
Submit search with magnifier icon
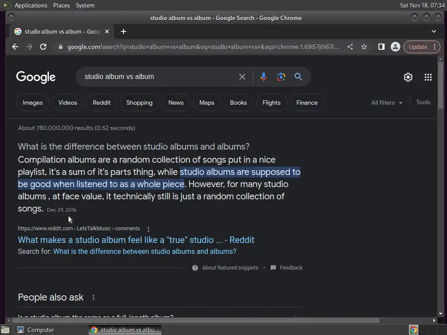(298, 77)
